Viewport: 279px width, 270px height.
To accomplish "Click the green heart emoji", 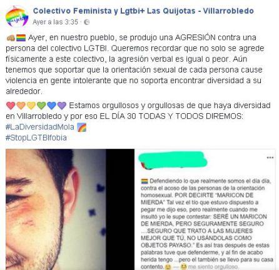I will coord(41,106).
